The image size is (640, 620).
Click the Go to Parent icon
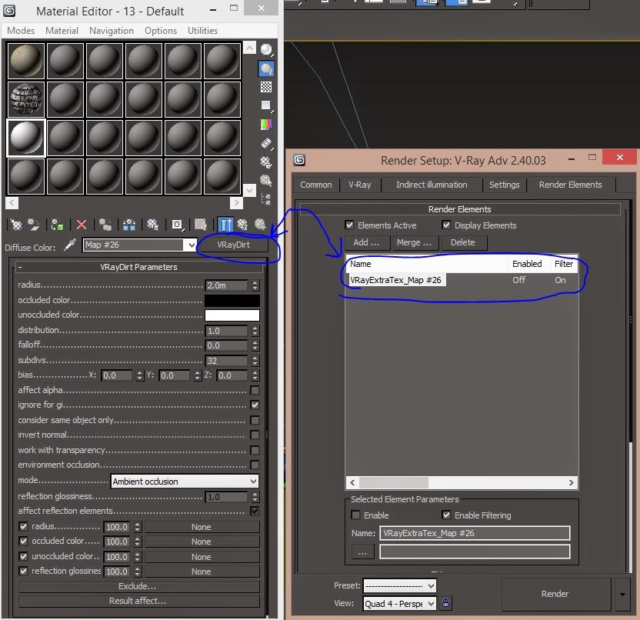point(242,225)
